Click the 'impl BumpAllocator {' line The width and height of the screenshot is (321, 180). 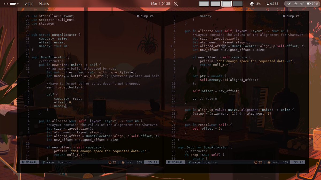50,57
